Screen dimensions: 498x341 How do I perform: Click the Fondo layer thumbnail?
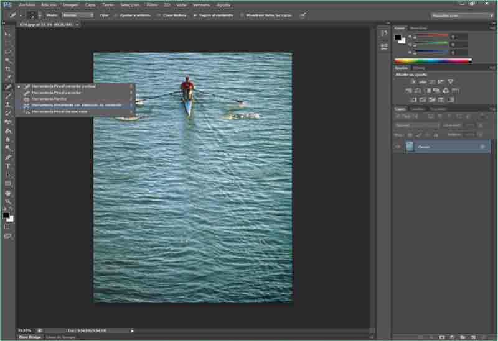pyautogui.click(x=410, y=147)
